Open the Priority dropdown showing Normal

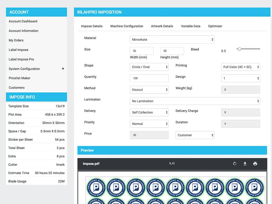[149, 124]
